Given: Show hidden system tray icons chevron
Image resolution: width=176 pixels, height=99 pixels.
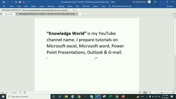Looking at the screenshot, I should click(147, 97).
